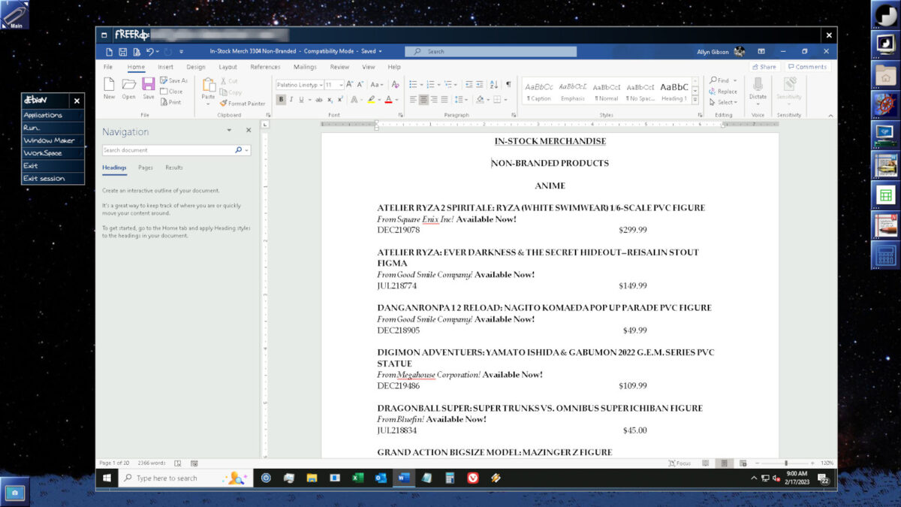The height and width of the screenshot is (507, 901).
Task: Click the Sort A-Z icon
Action: click(x=493, y=85)
